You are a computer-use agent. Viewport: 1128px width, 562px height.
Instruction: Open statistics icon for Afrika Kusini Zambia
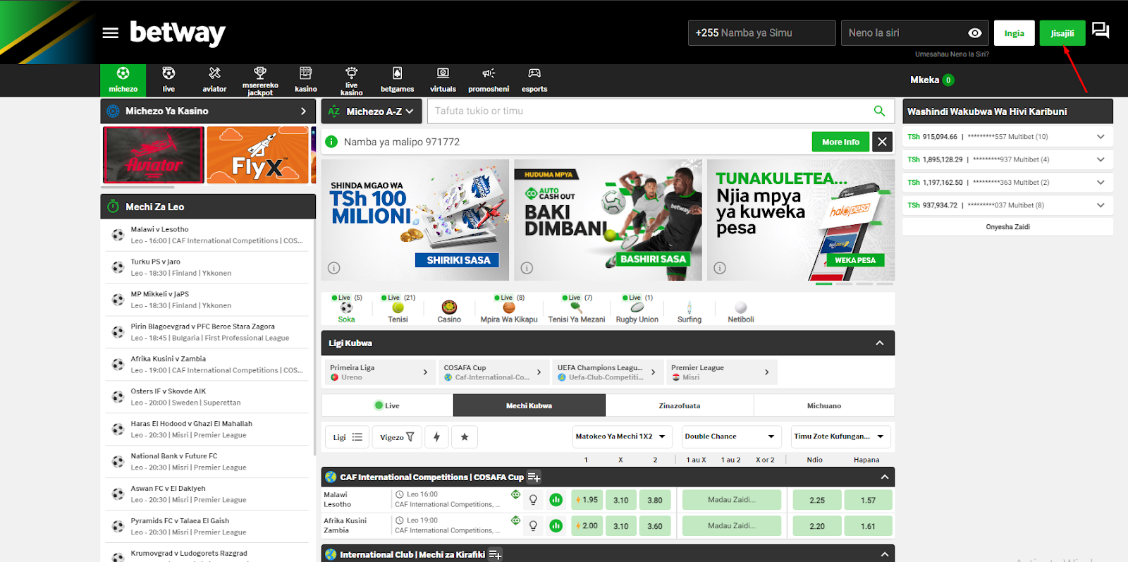click(556, 525)
